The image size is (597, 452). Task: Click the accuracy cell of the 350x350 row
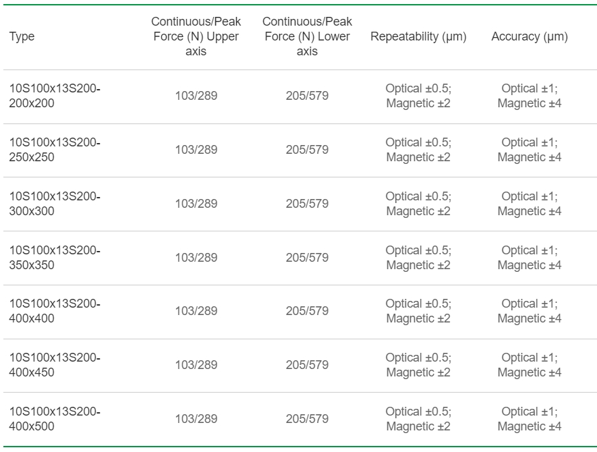tap(530, 258)
